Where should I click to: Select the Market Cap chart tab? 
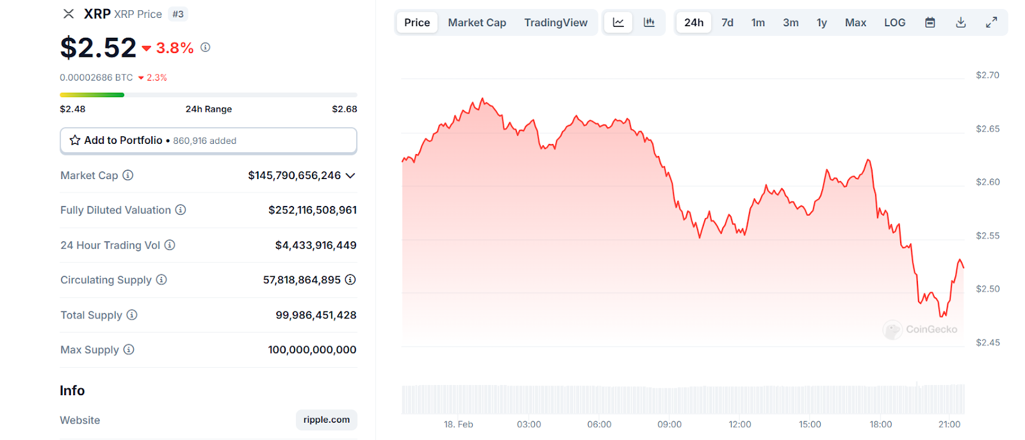(x=477, y=22)
